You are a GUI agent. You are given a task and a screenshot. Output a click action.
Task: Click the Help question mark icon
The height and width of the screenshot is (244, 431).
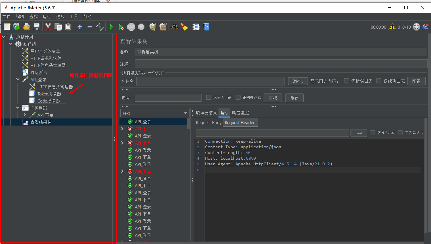[207, 27]
